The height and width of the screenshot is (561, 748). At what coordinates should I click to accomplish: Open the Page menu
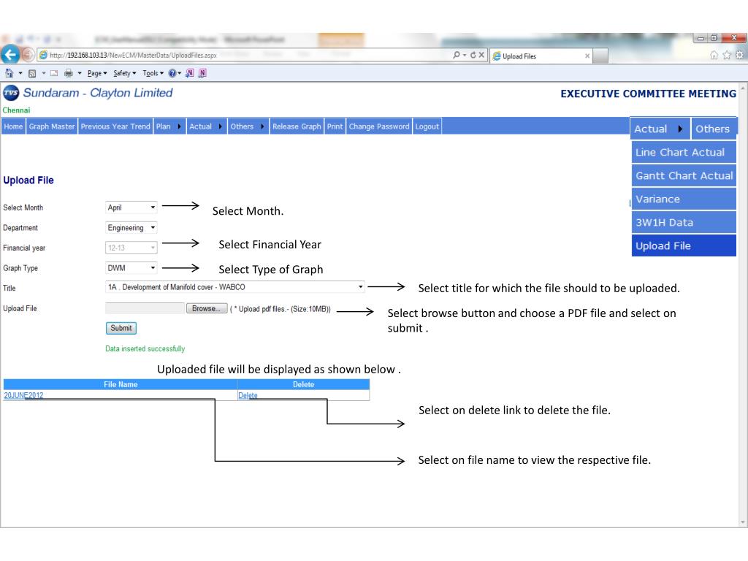point(97,74)
